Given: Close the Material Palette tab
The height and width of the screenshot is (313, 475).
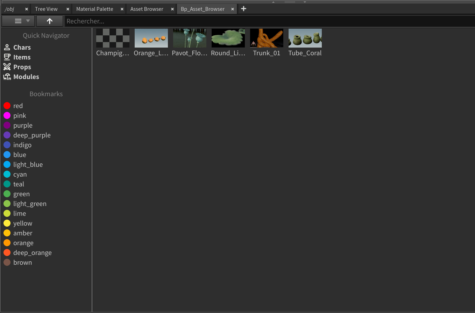Looking at the screenshot, I should click(x=122, y=9).
